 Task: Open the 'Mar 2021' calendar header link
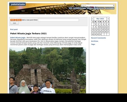[x=100, y=19]
